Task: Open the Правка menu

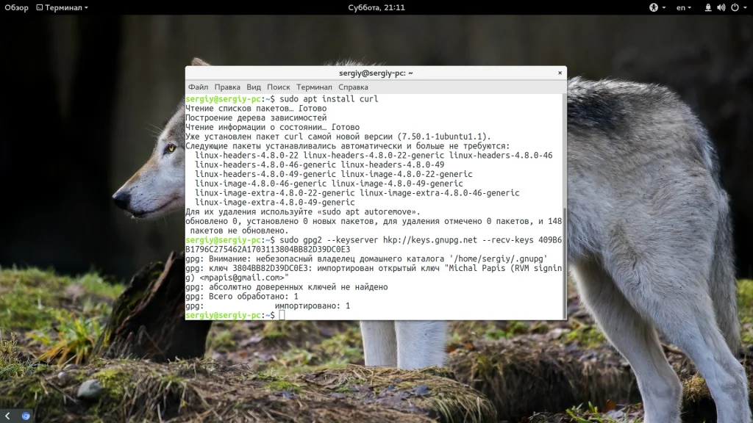Action: (227, 87)
